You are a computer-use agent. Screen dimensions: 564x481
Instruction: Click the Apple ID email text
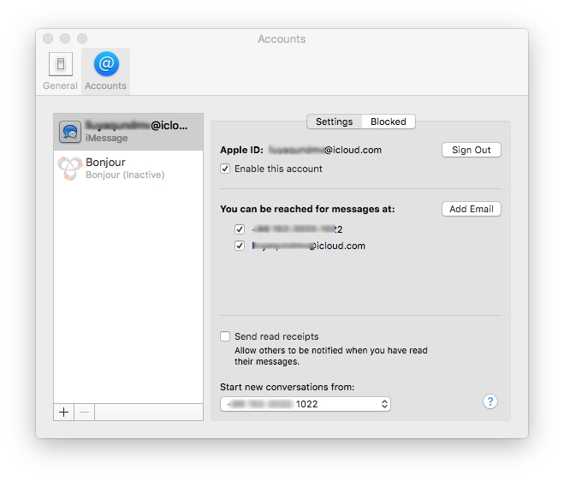[x=325, y=150]
